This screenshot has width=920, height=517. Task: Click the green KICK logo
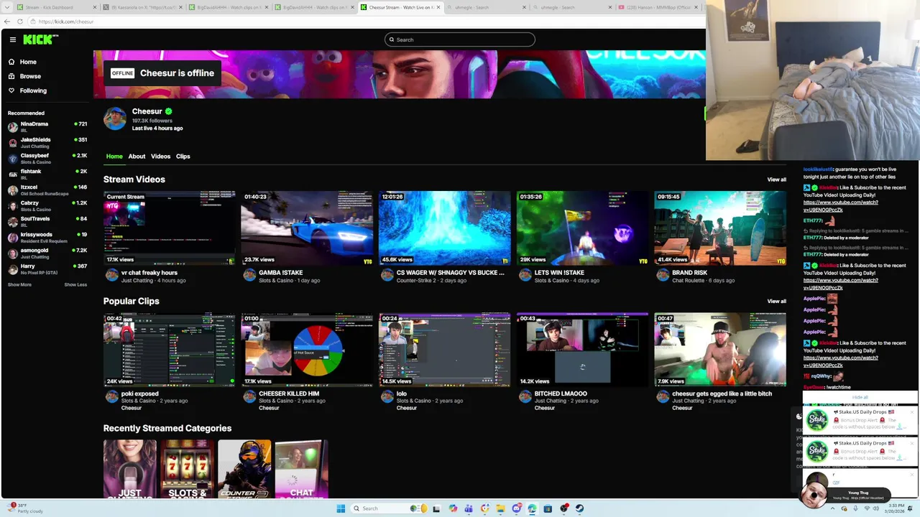coord(40,39)
